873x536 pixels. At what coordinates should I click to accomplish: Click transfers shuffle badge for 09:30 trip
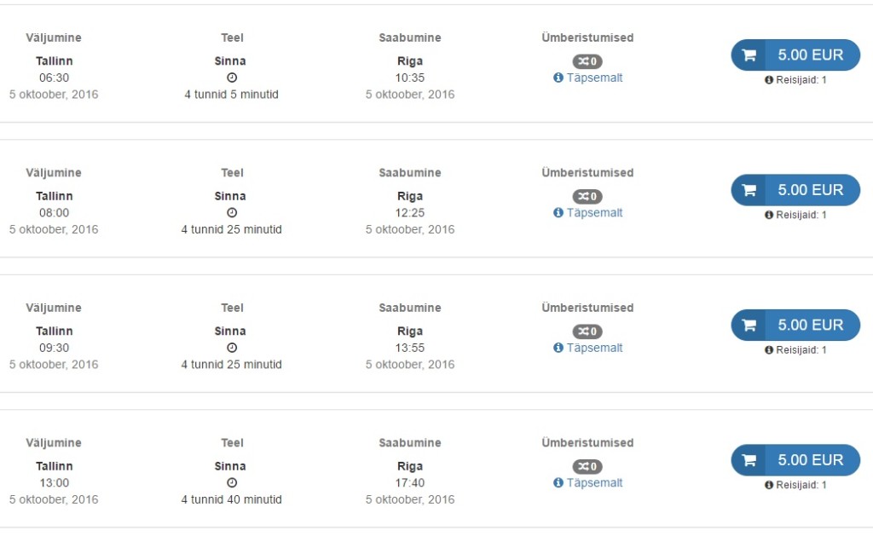pos(587,331)
